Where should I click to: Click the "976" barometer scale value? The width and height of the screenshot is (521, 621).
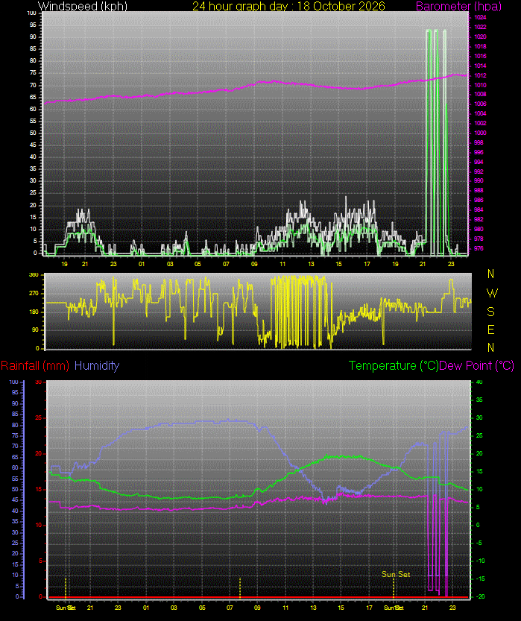pos(479,249)
